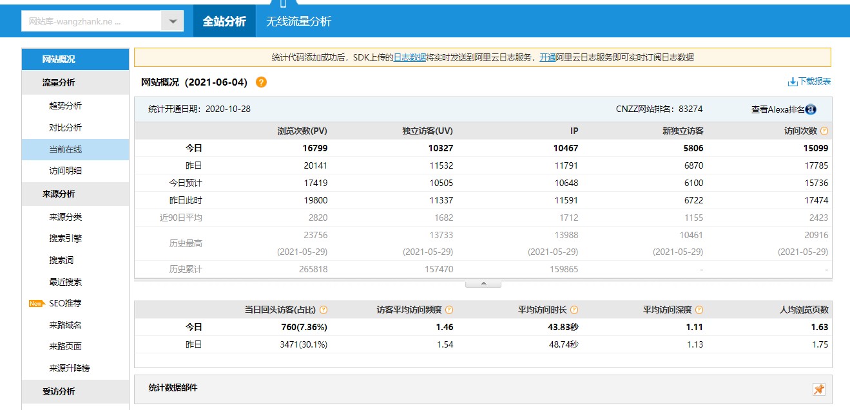Click yesterday's returning visitors 3471(30.1%)

coord(304,344)
